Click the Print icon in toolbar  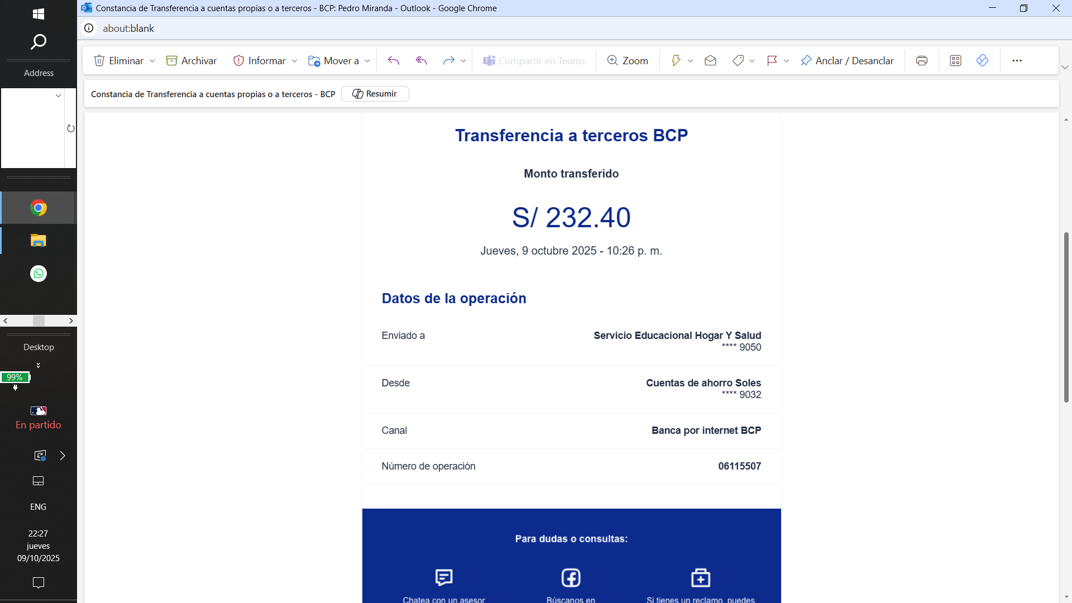922,61
